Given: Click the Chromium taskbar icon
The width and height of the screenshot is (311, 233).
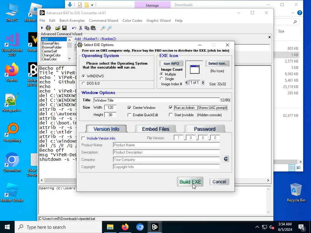Looking at the screenshot, I should (140, 227).
